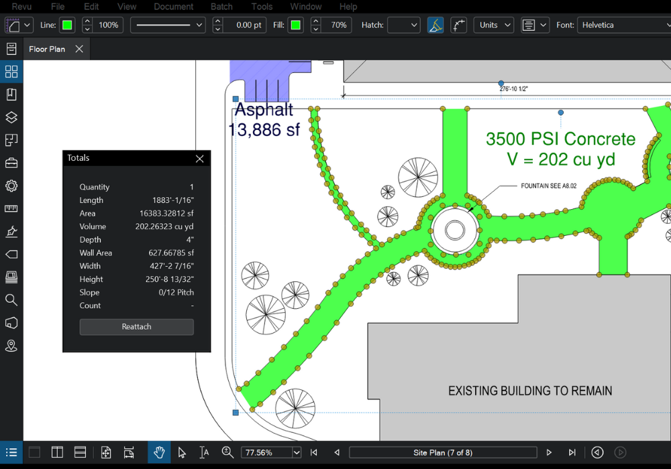The image size is (671, 469).
Task: Switch to split vertical view
Action: click(57, 452)
